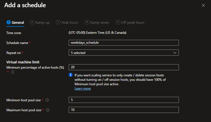Viewport: 211px width, 122px height.
Task: Close the Add a schedule panel
Action: [204, 5]
